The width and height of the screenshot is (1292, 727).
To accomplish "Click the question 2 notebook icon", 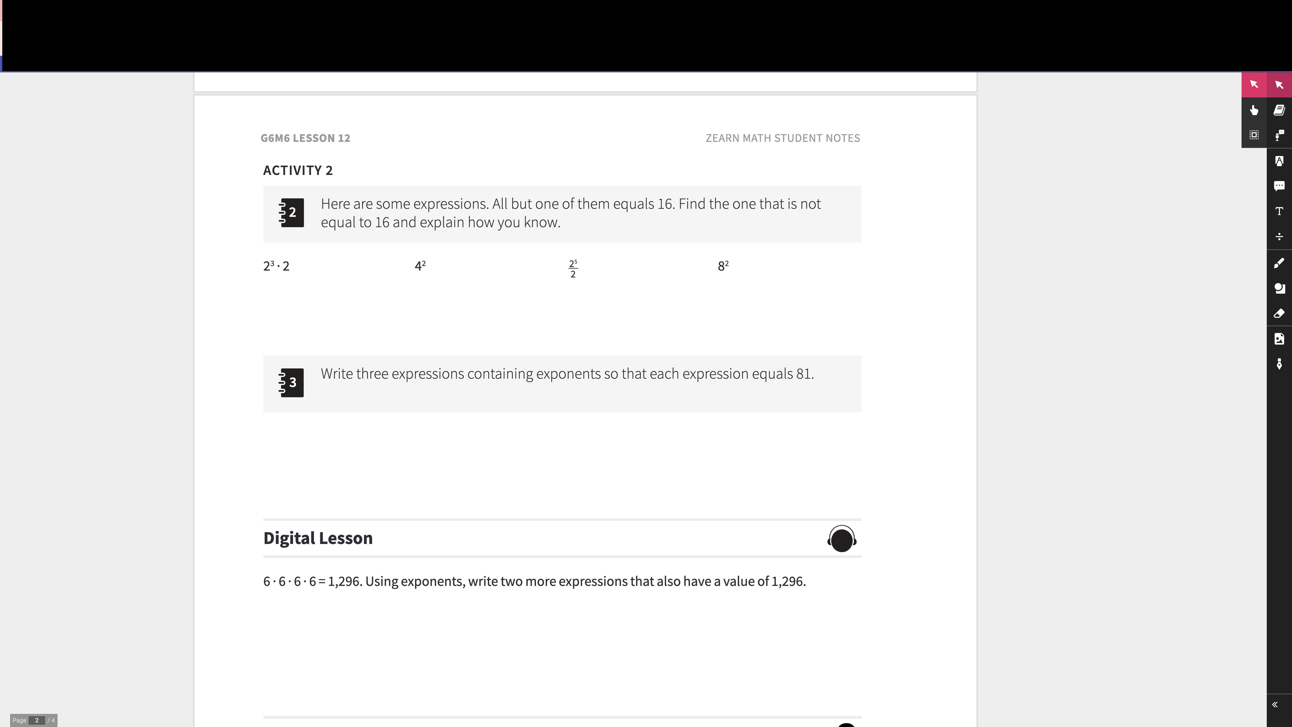I will coord(291,213).
